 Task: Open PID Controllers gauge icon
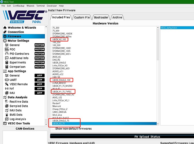(x=7, y=54)
